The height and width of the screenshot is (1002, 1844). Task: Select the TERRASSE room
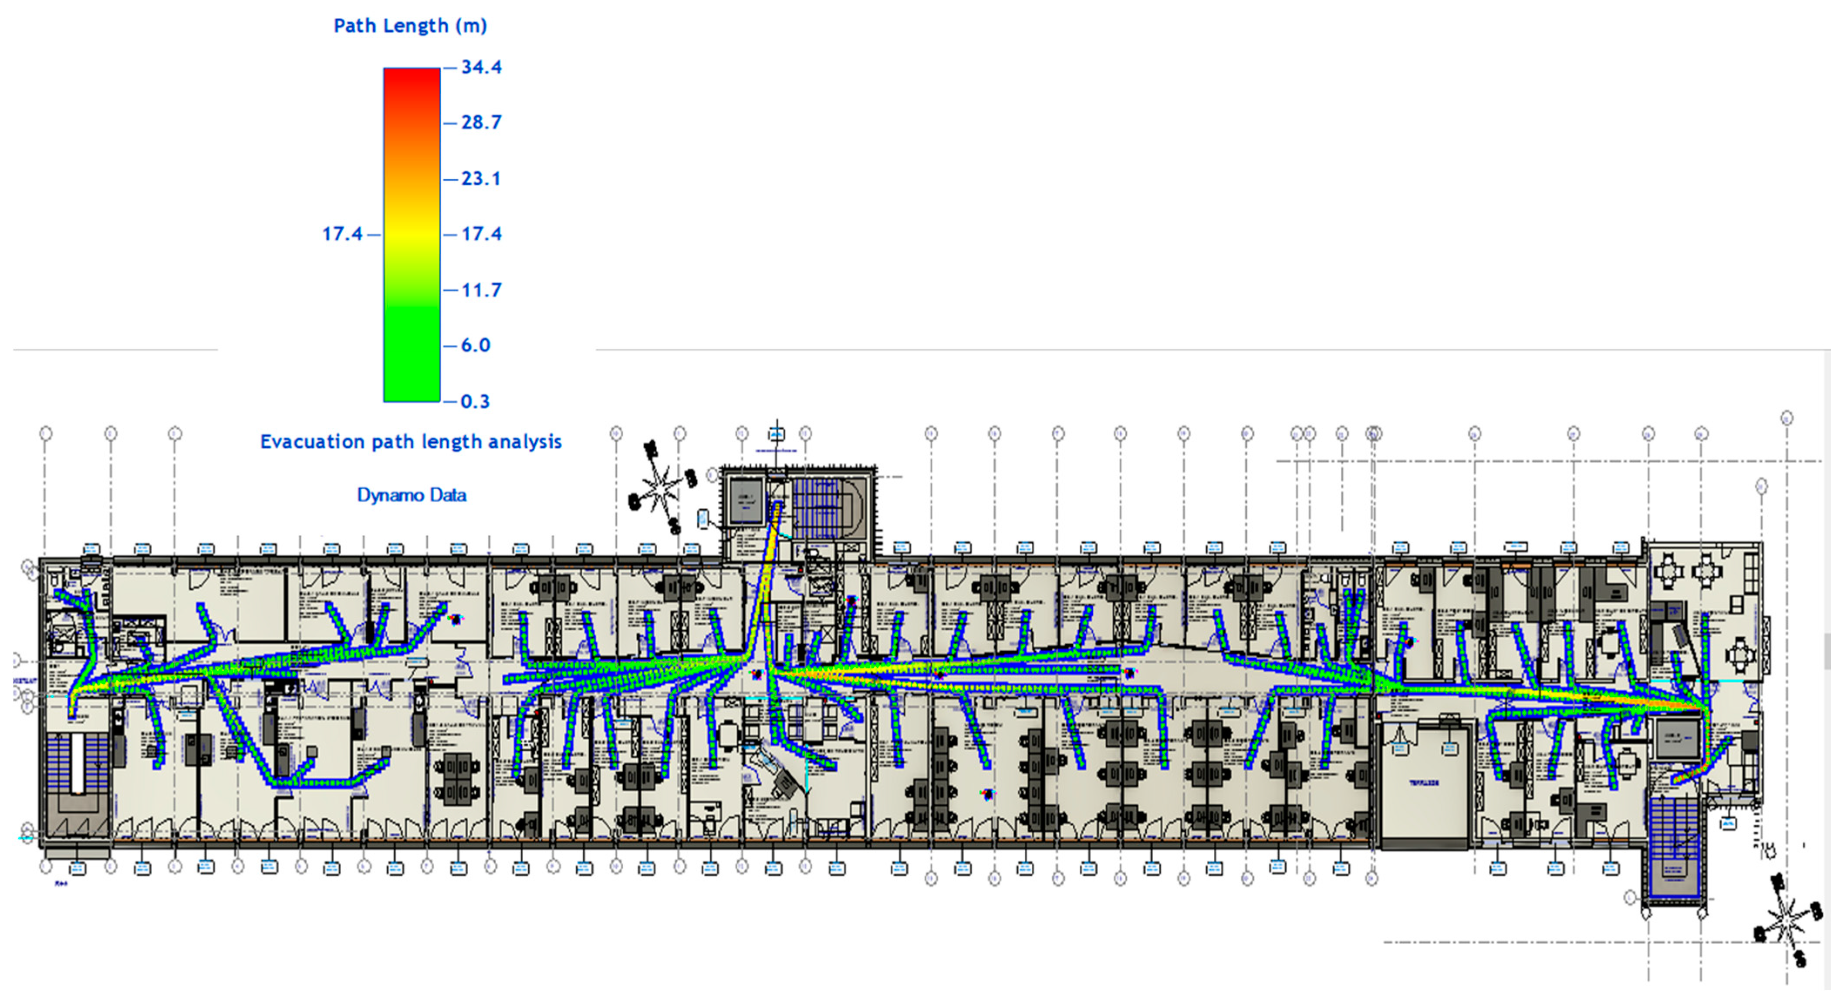[1424, 784]
